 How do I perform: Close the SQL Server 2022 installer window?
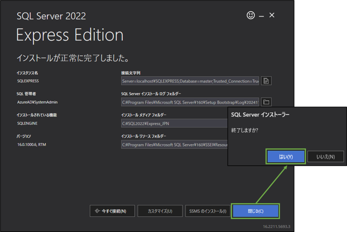(x=272, y=15)
